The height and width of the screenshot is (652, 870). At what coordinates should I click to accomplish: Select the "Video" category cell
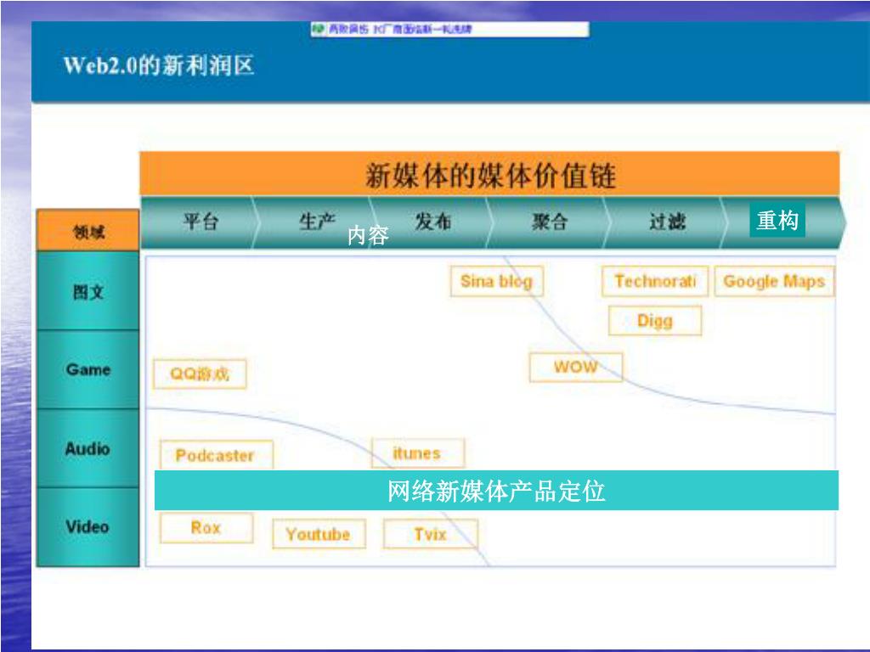[x=88, y=527]
